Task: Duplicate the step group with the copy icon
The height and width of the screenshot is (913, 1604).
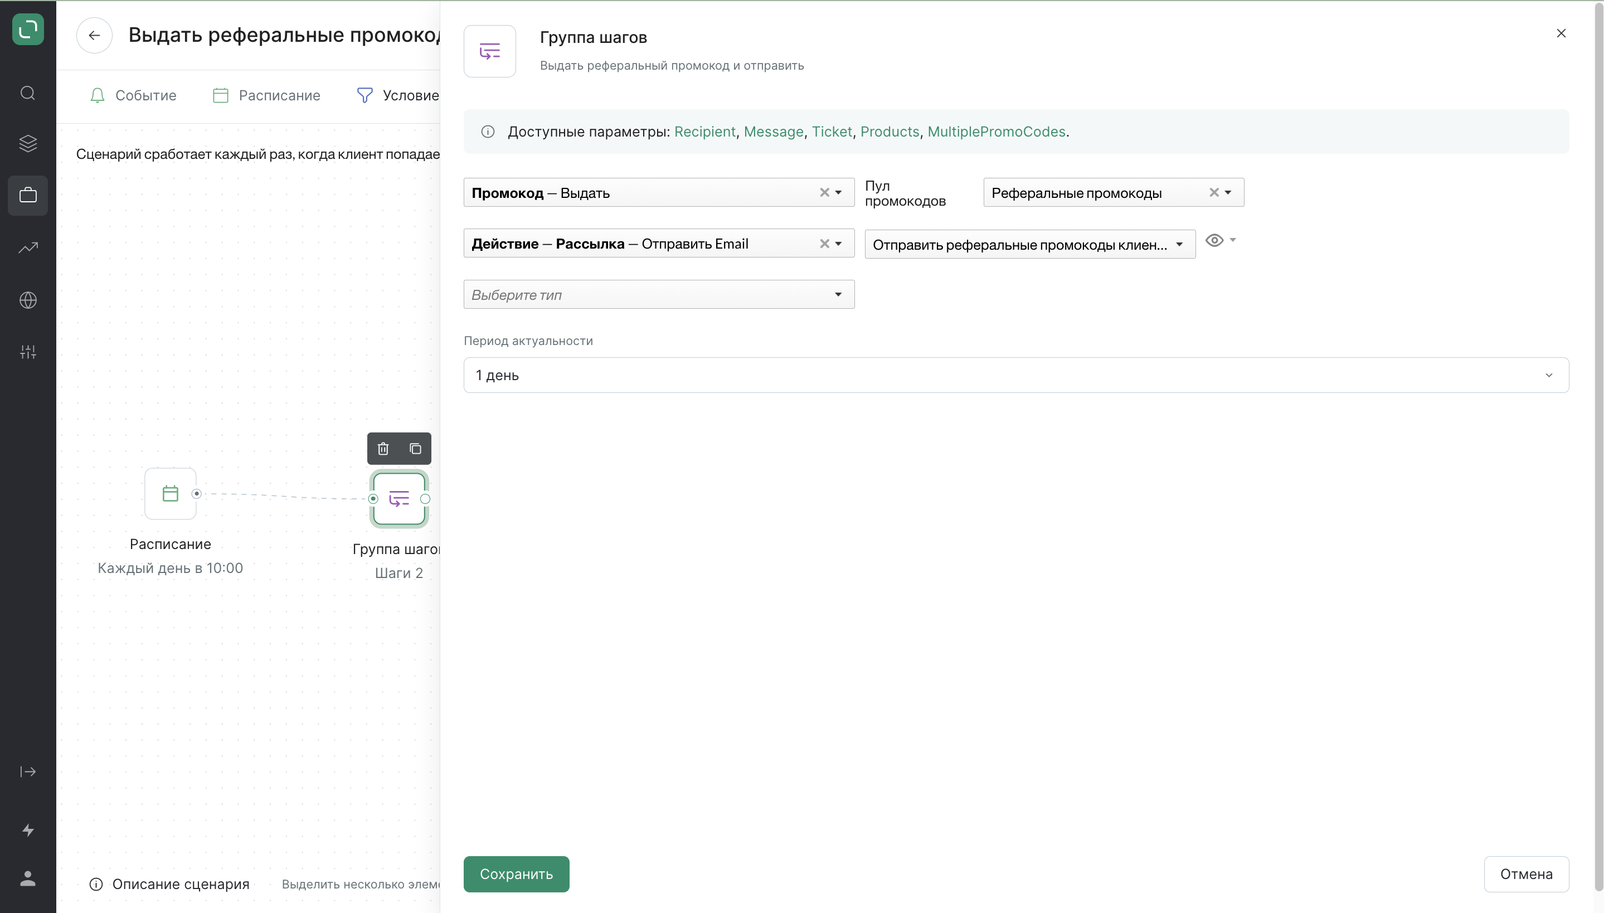Action: coord(415,448)
